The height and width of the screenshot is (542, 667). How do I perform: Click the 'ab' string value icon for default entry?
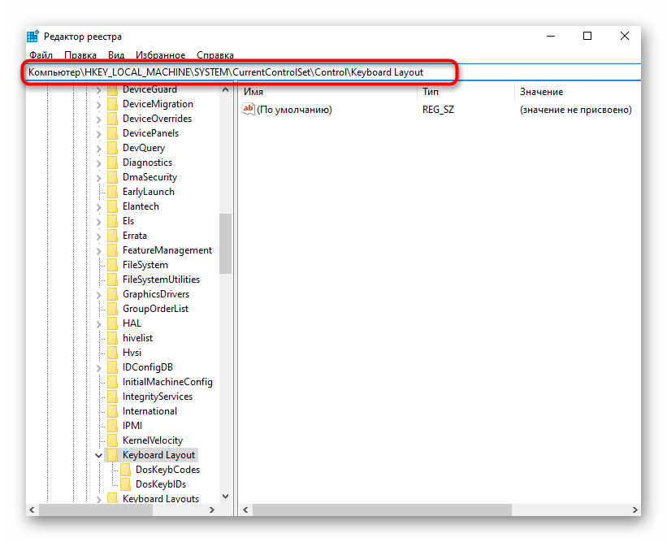[x=249, y=110]
